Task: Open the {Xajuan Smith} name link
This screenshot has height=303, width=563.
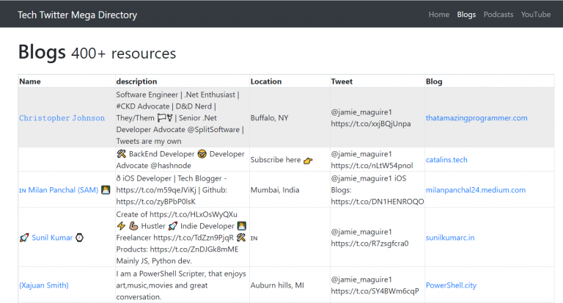Action: (x=44, y=285)
